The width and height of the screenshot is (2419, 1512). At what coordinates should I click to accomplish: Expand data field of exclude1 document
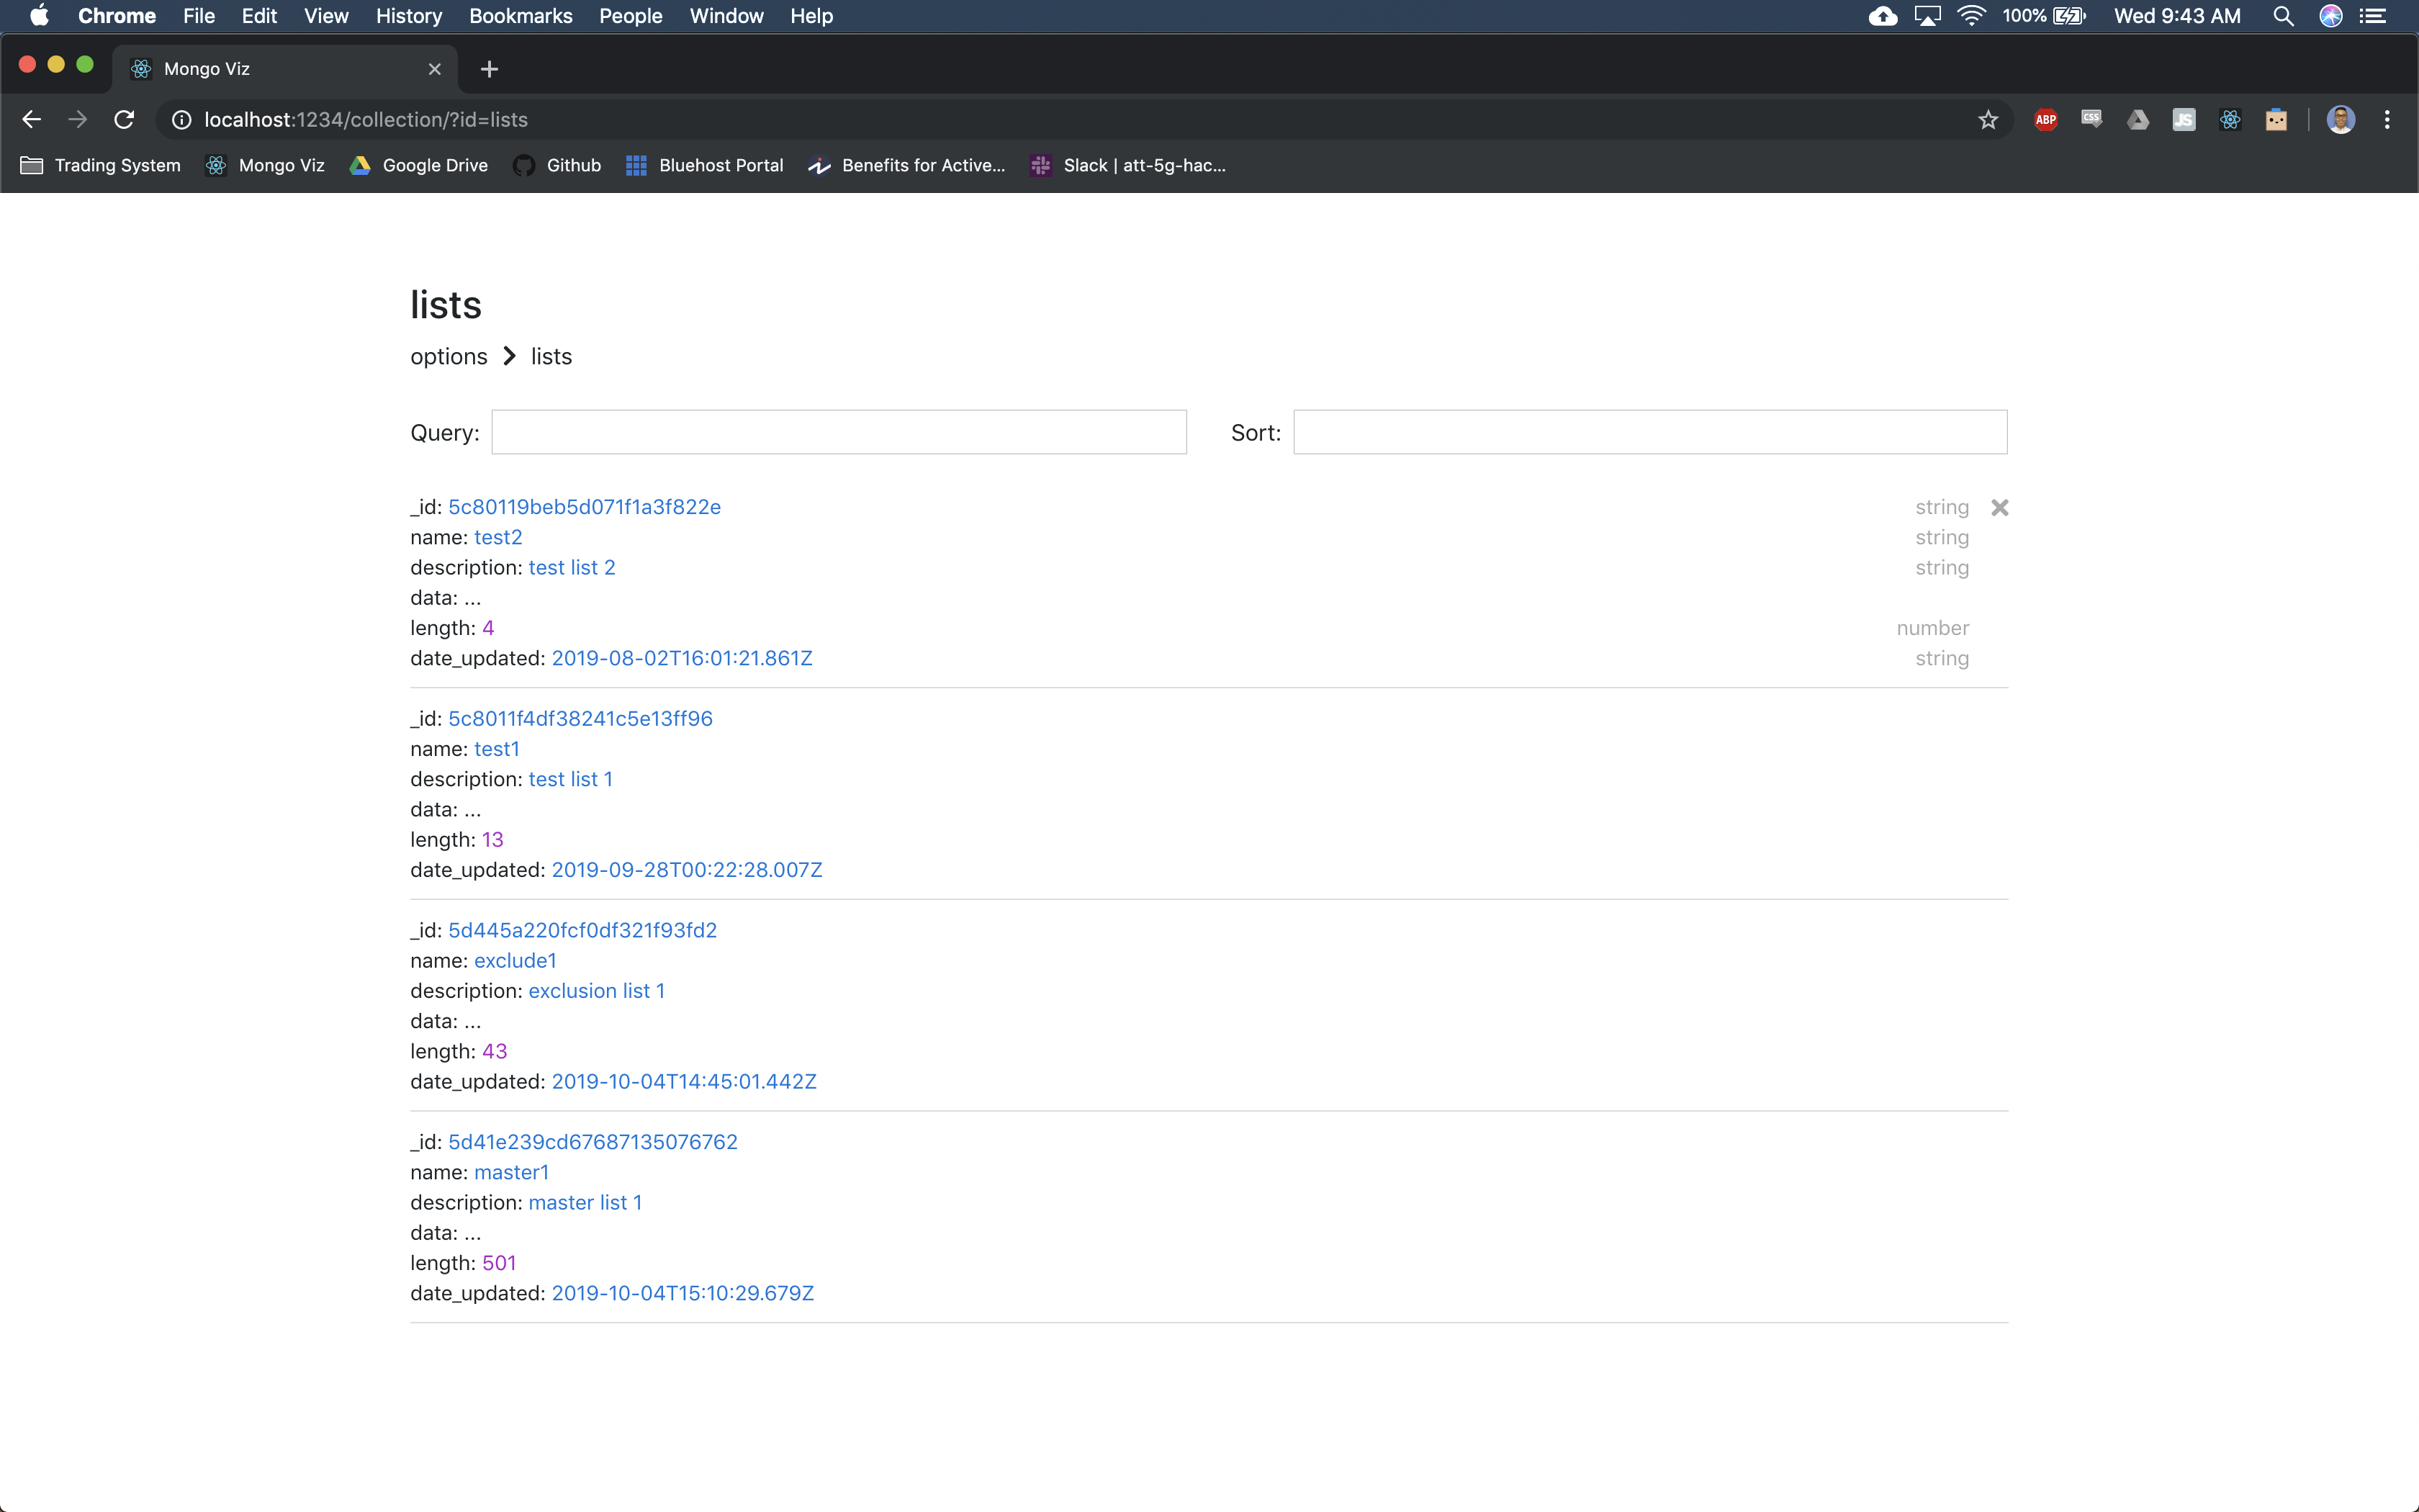[x=473, y=1022]
